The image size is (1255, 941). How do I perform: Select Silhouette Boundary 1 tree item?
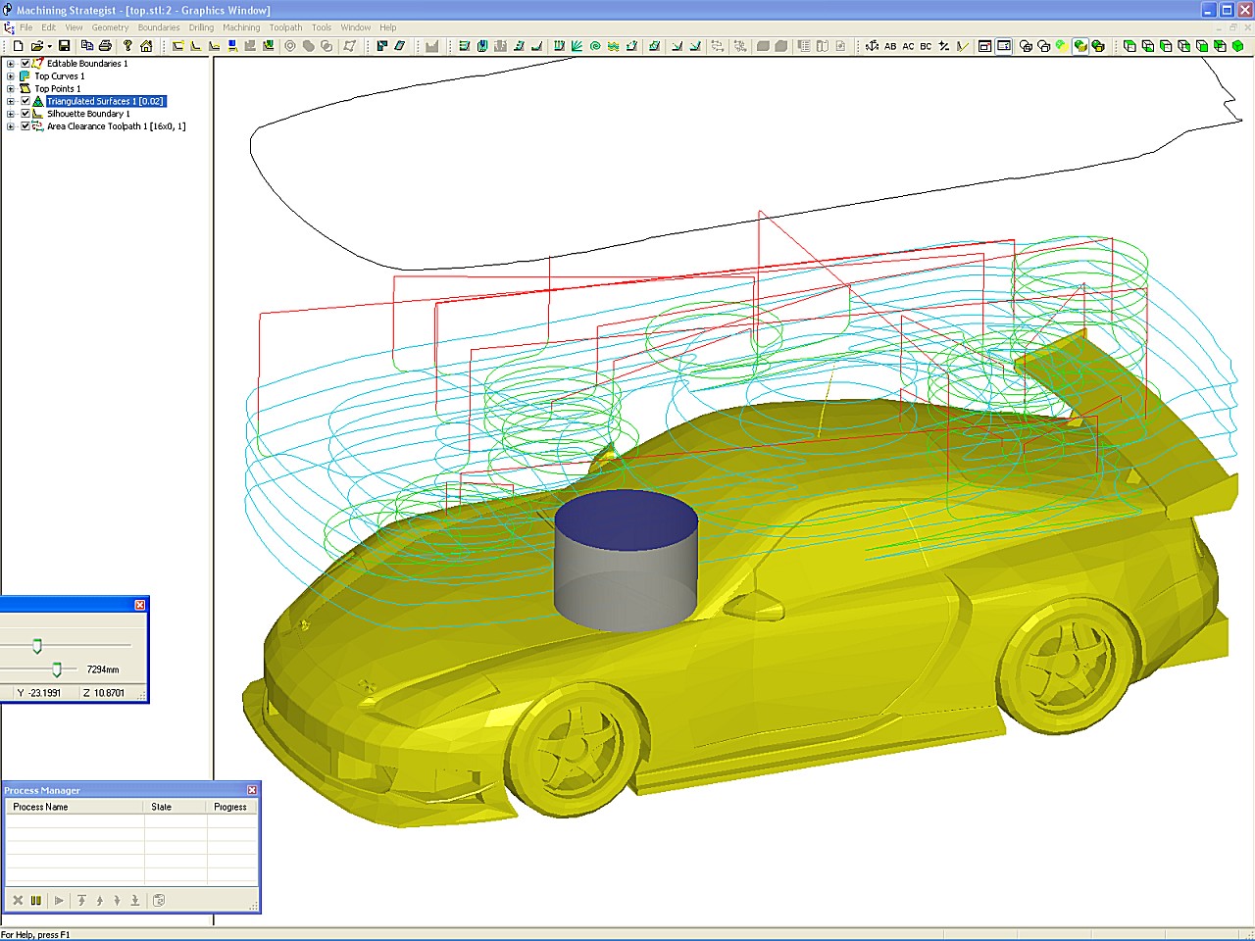click(88, 114)
